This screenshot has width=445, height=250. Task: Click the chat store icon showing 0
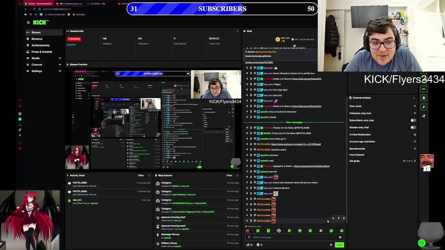pos(259,245)
